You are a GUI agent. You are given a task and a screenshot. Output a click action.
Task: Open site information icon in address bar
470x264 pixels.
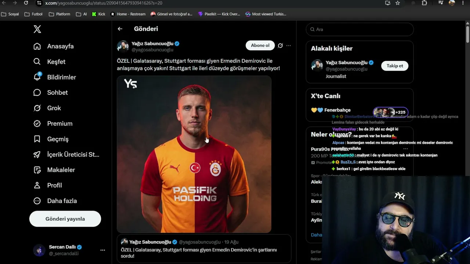click(39, 3)
